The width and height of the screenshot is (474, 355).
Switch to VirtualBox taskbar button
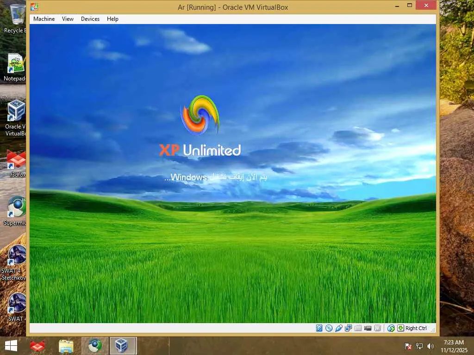pyautogui.click(x=123, y=346)
